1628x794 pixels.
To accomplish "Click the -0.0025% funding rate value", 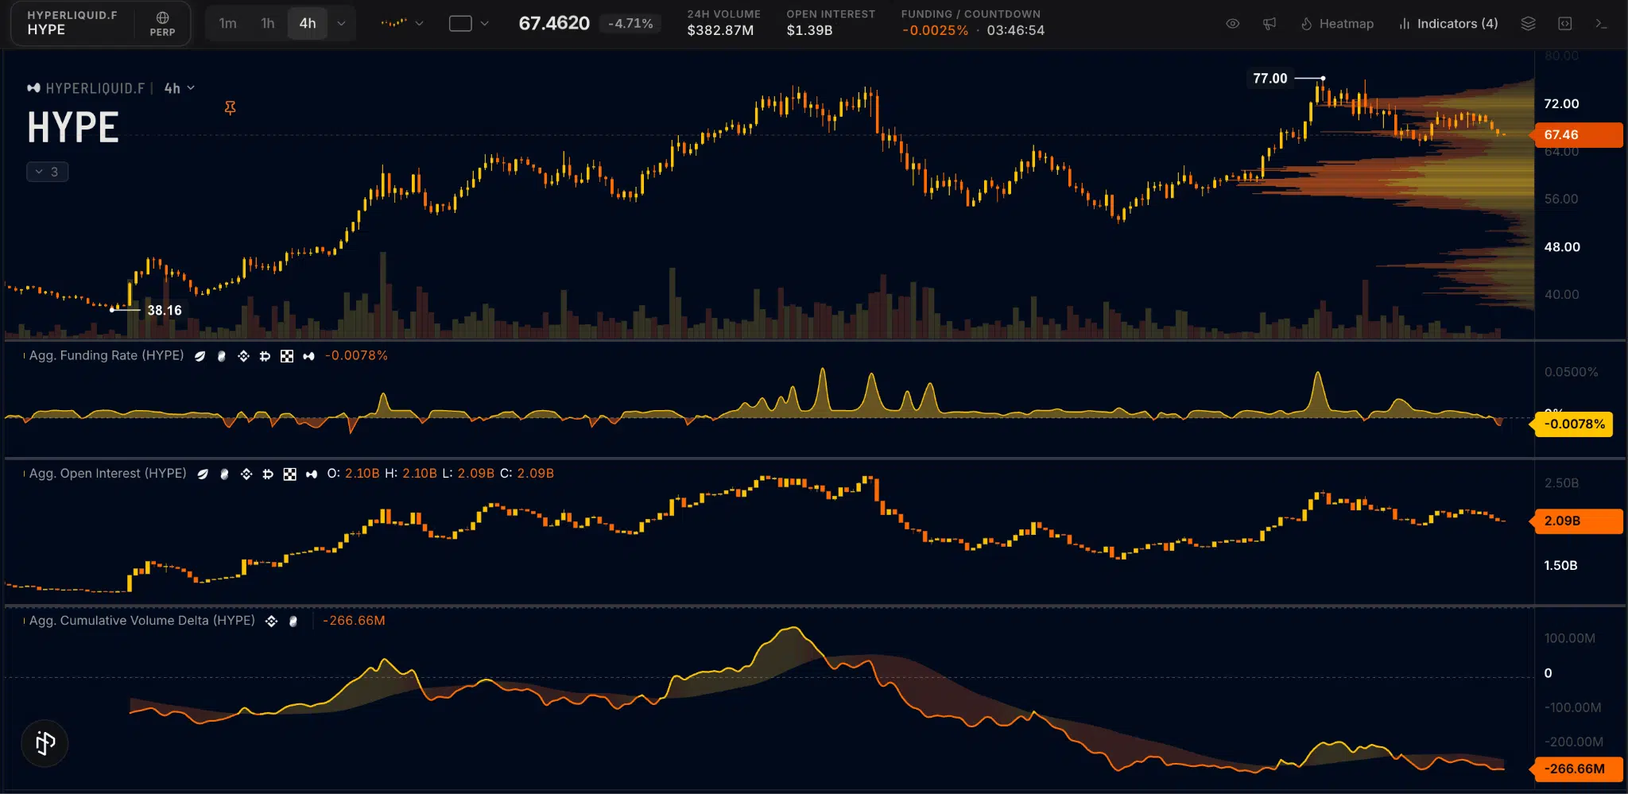I will click(x=935, y=30).
